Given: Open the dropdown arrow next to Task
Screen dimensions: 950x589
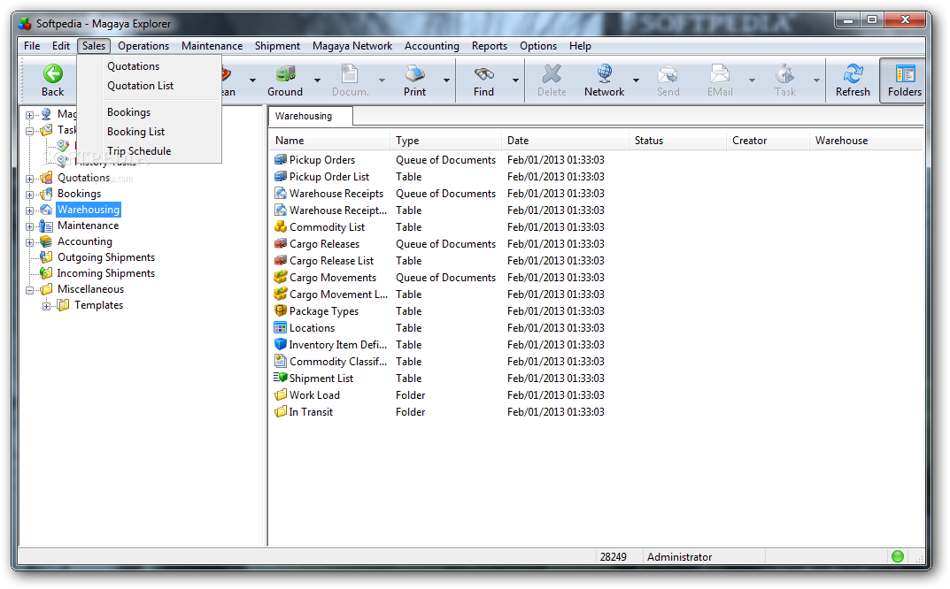Looking at the screenshot, I should pyautogui.click(x=816, y=80).
